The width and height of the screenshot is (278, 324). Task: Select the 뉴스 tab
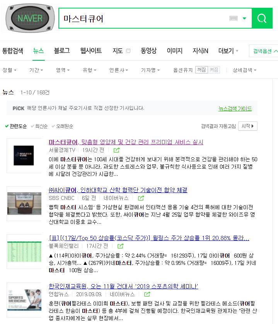[38, 51]
